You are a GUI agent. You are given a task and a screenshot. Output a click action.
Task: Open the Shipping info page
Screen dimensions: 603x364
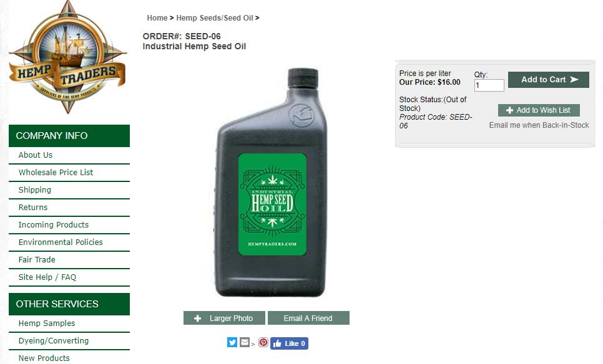[x=34, y=190]
